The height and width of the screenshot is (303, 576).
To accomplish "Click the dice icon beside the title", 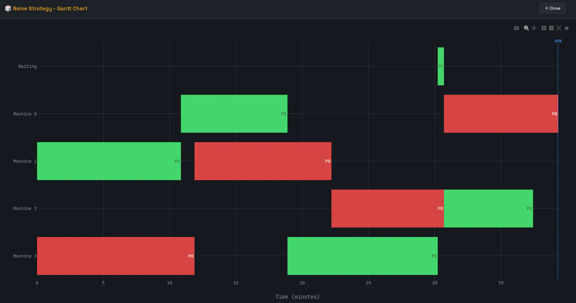I will (x=8, y=8).
